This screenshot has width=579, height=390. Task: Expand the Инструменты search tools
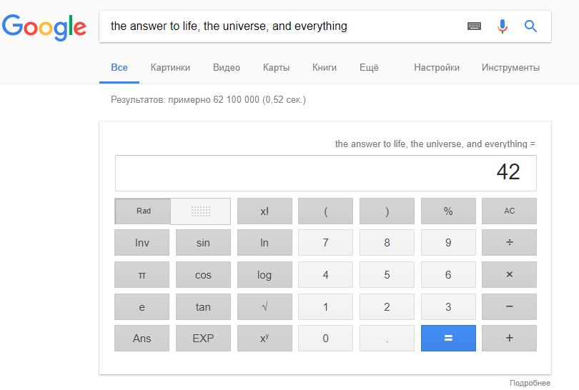[510, 68]
